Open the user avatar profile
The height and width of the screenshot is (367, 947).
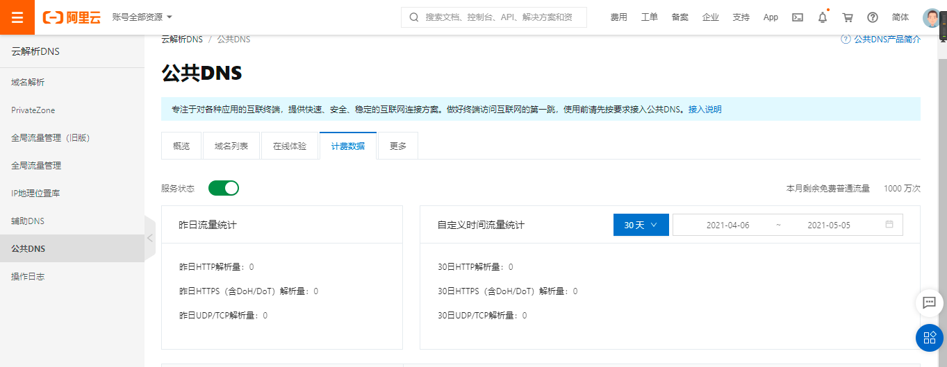[931, 17]
